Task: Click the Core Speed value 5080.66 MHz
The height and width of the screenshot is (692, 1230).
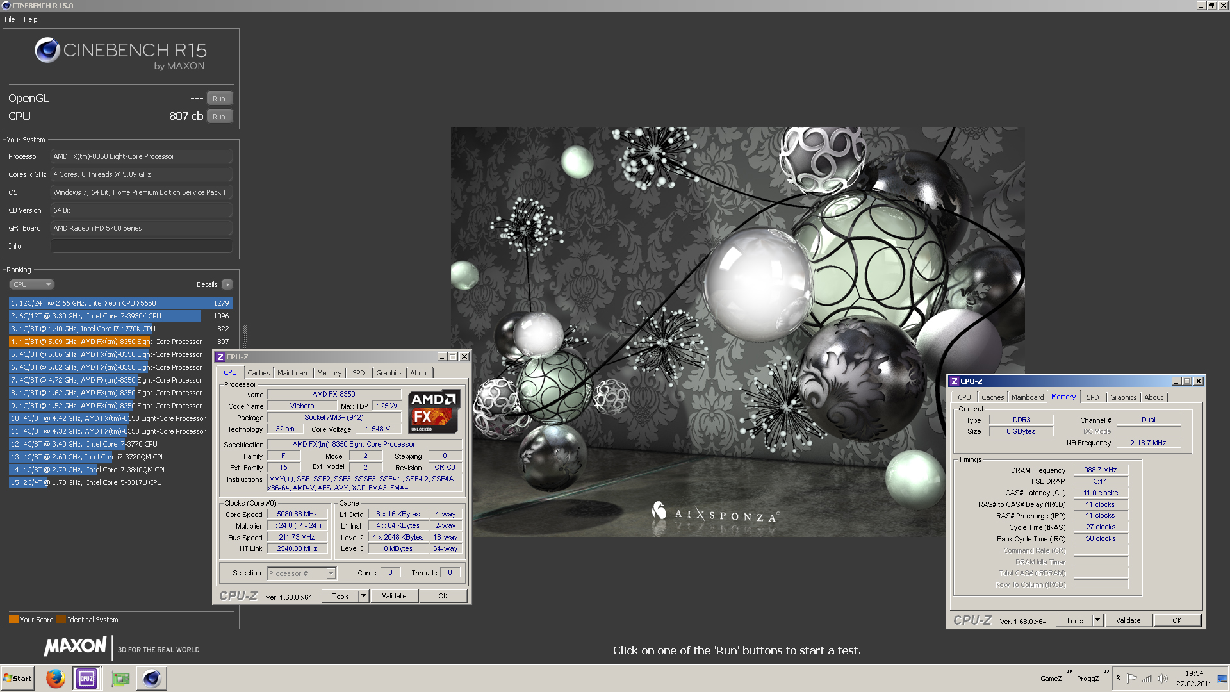Action: 297,515
